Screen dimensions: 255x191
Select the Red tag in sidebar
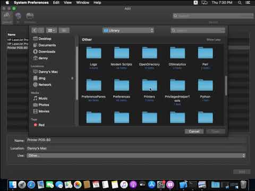pos(41,125)
